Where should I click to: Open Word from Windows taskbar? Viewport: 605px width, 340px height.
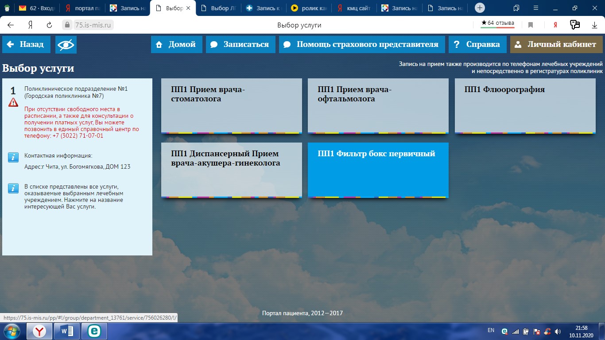click(x=66, y=331)
